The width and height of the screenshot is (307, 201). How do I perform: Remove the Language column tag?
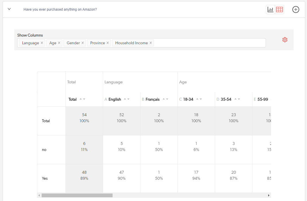point(42,43)
